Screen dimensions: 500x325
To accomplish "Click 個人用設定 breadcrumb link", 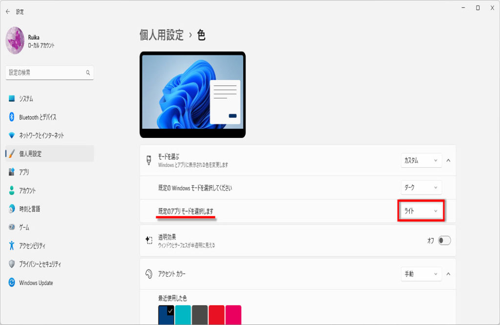I will point(162,35).
